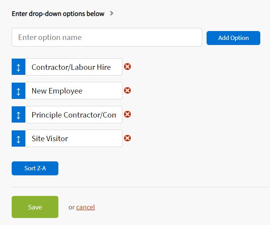Expand the drop-down options help chevron
270x225 pixels.
coord(112,14)
